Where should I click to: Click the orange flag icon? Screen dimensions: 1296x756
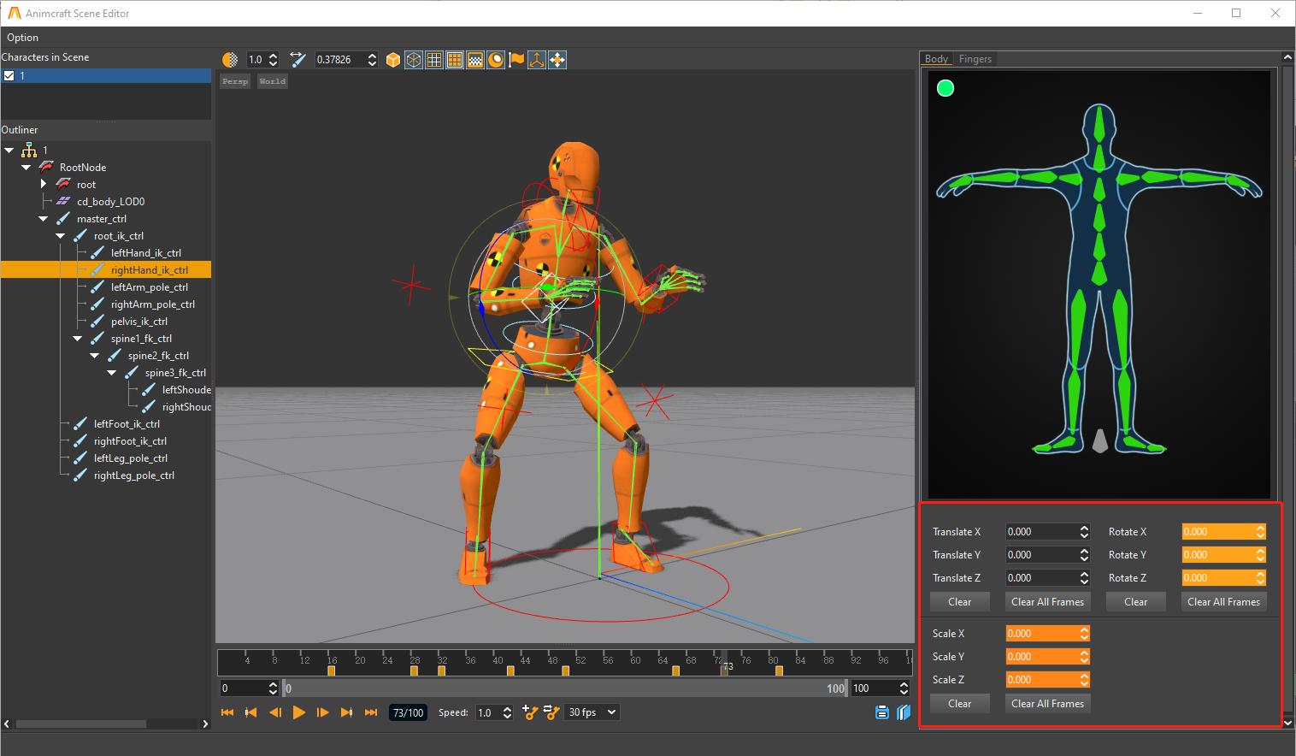tap(516, 60)
